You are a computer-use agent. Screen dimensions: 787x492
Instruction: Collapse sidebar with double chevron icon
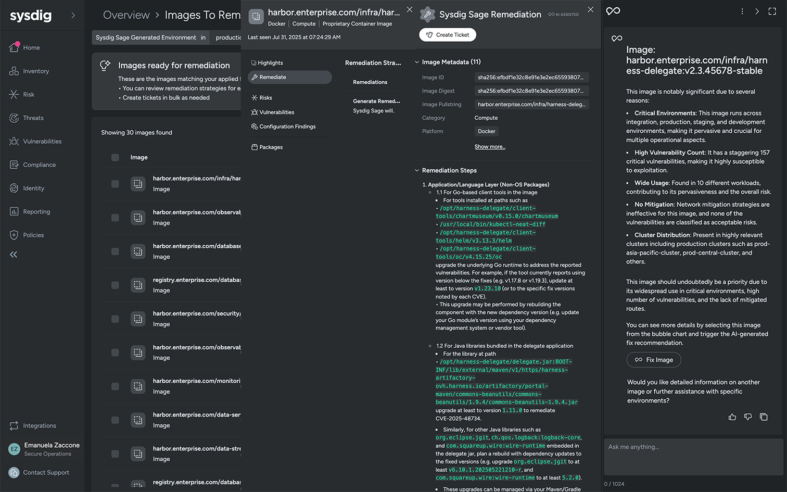[x=14, y=255]
